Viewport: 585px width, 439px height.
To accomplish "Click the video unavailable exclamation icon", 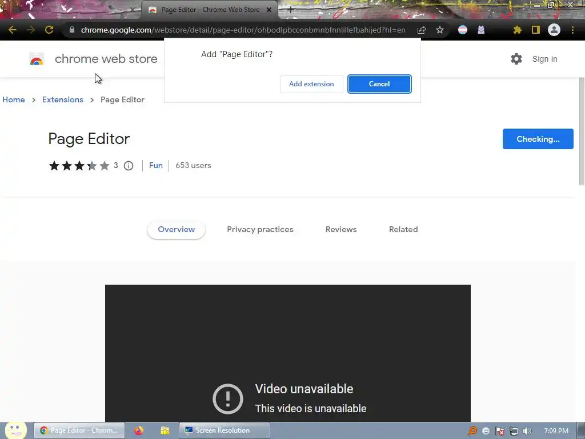I will (228, 398).
